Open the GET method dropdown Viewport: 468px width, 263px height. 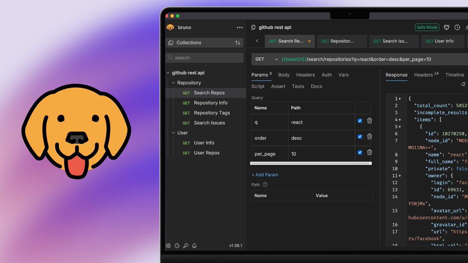[x=266, y=59]
